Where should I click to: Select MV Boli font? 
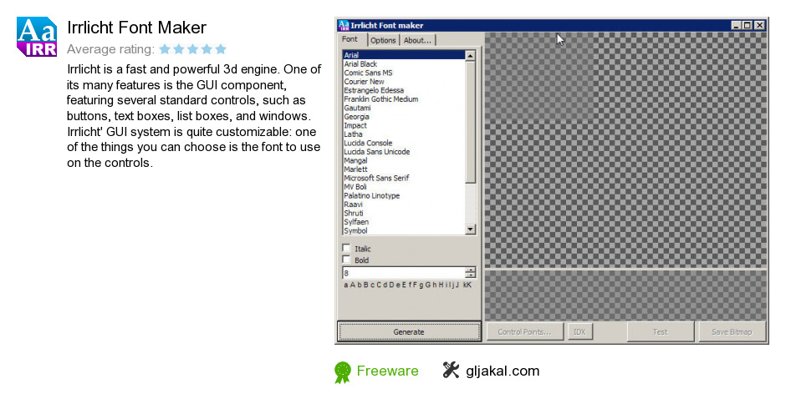point(404,187)
